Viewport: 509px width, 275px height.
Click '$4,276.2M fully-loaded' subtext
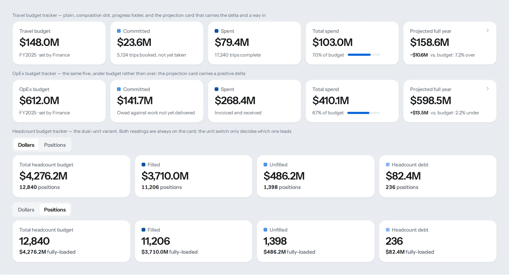(x=47, y=252)
